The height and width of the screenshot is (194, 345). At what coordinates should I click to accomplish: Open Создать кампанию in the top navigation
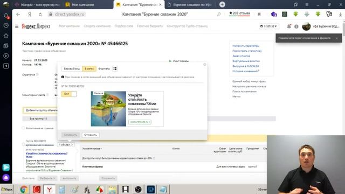click(x=97, y=26)
